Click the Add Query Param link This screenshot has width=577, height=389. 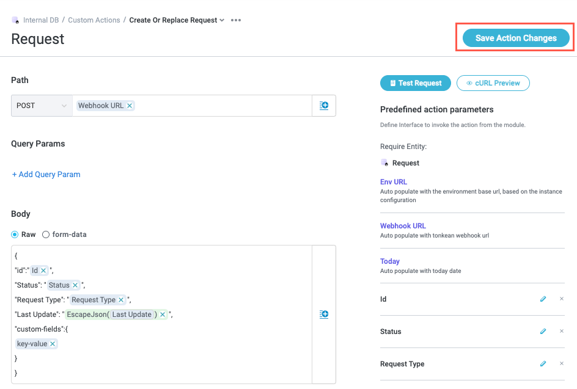46,174
